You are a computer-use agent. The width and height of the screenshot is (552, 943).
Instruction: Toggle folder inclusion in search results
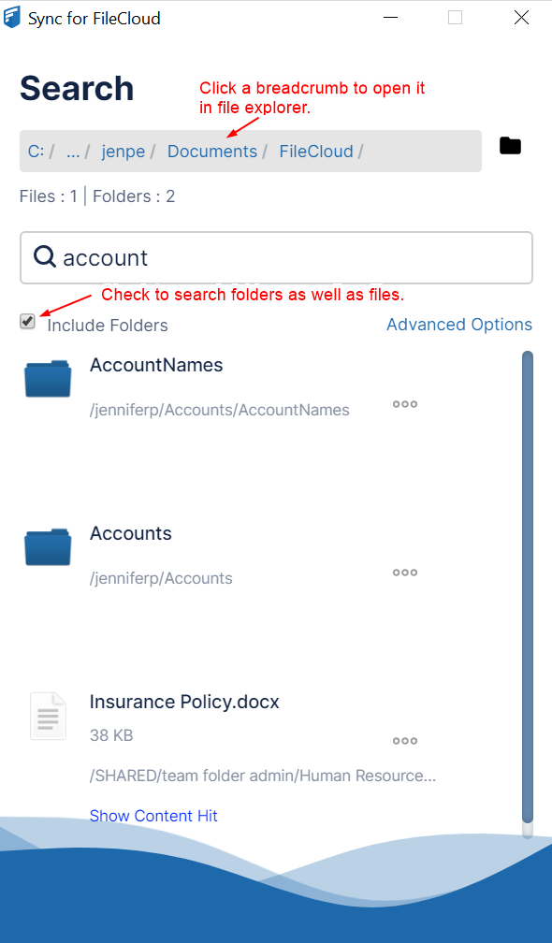point(27,321)
